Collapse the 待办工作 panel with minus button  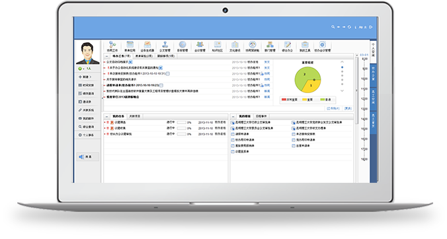tap(106, 56)
